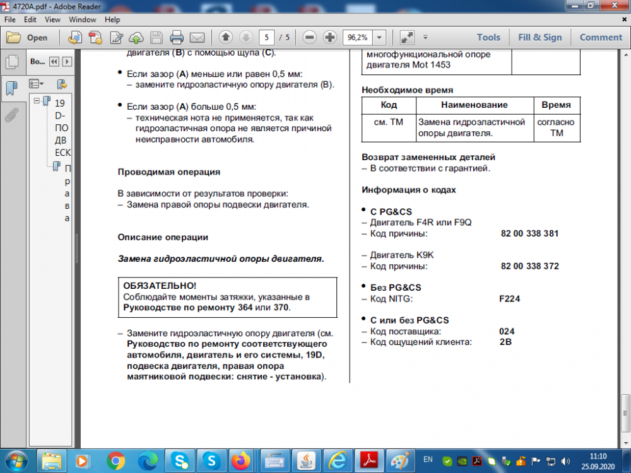Click the vertical scrollbar thumb
Image resolution: width=631 pixels, height=473 pixels.
(x=625, y=413)
